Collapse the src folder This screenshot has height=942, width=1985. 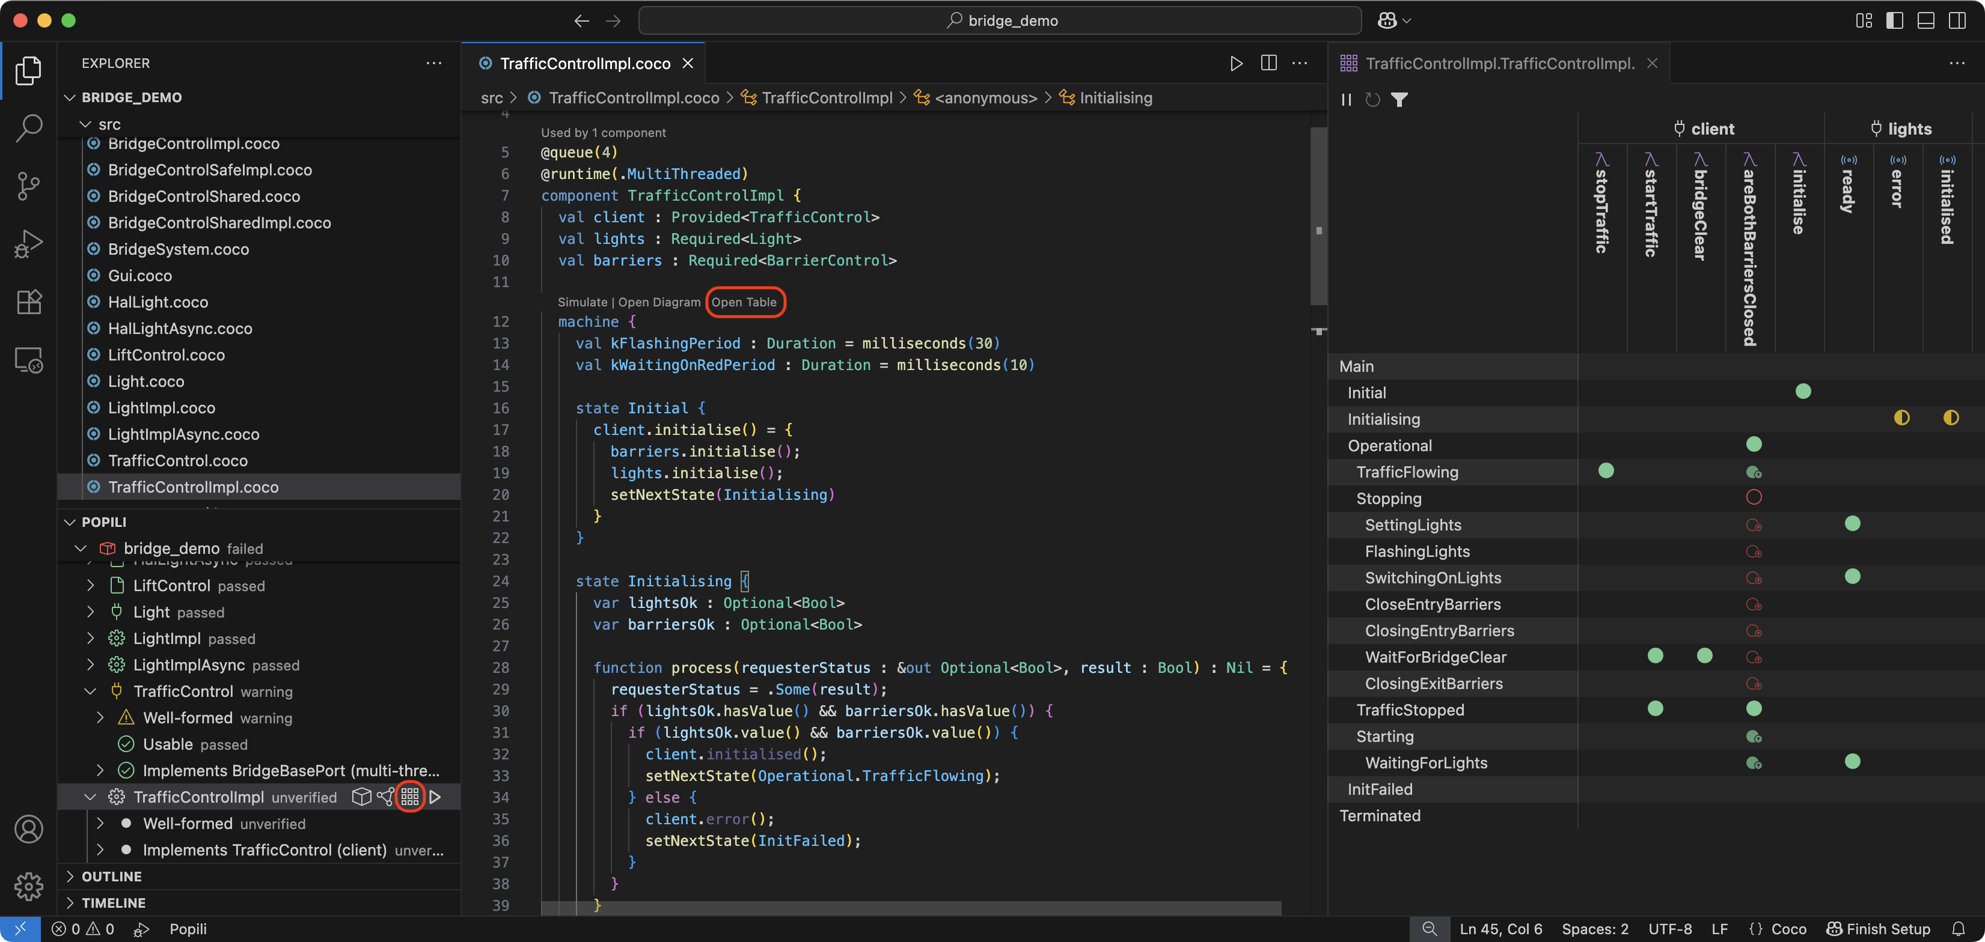point(85,124)
